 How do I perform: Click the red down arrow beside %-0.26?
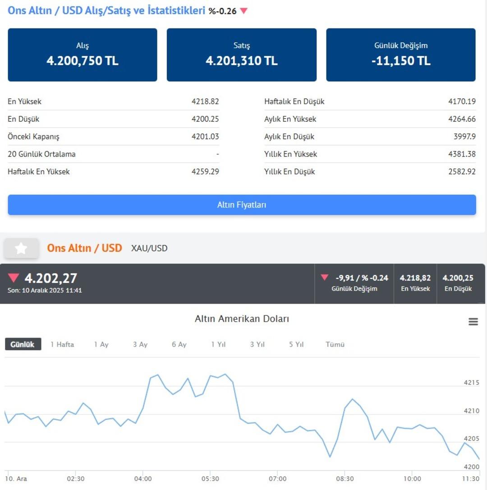point(244,11)
